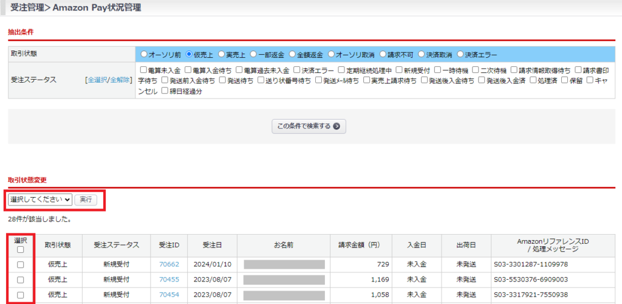Check the 電算入金待ち status checkbox
622x304 pixels.
click(188, 71)
